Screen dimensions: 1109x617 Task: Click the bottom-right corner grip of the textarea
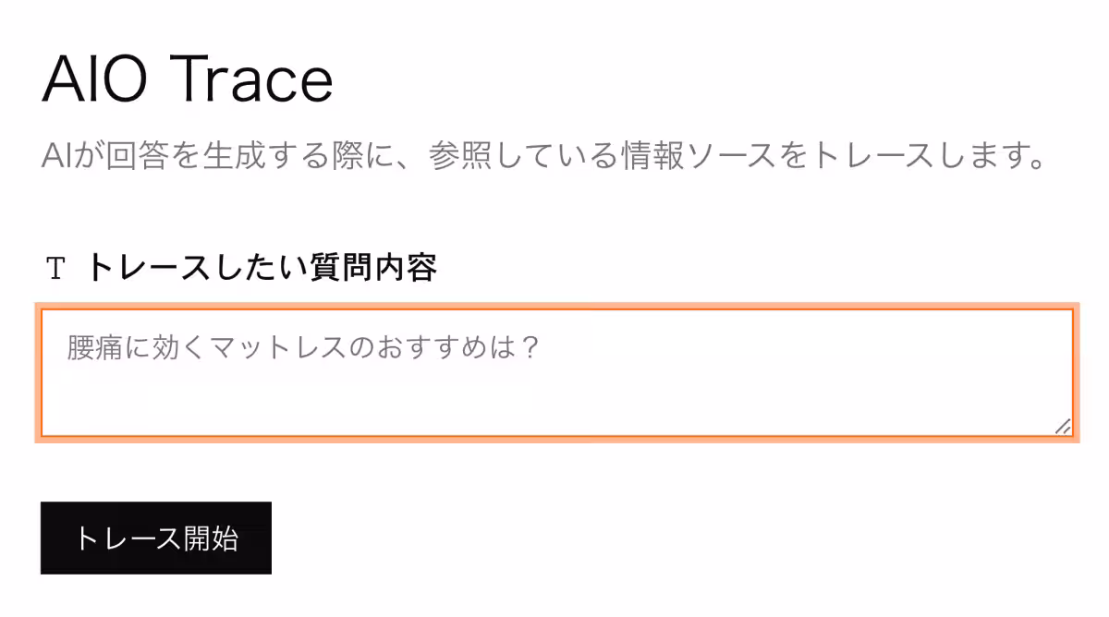click(x=1063, y=427)
